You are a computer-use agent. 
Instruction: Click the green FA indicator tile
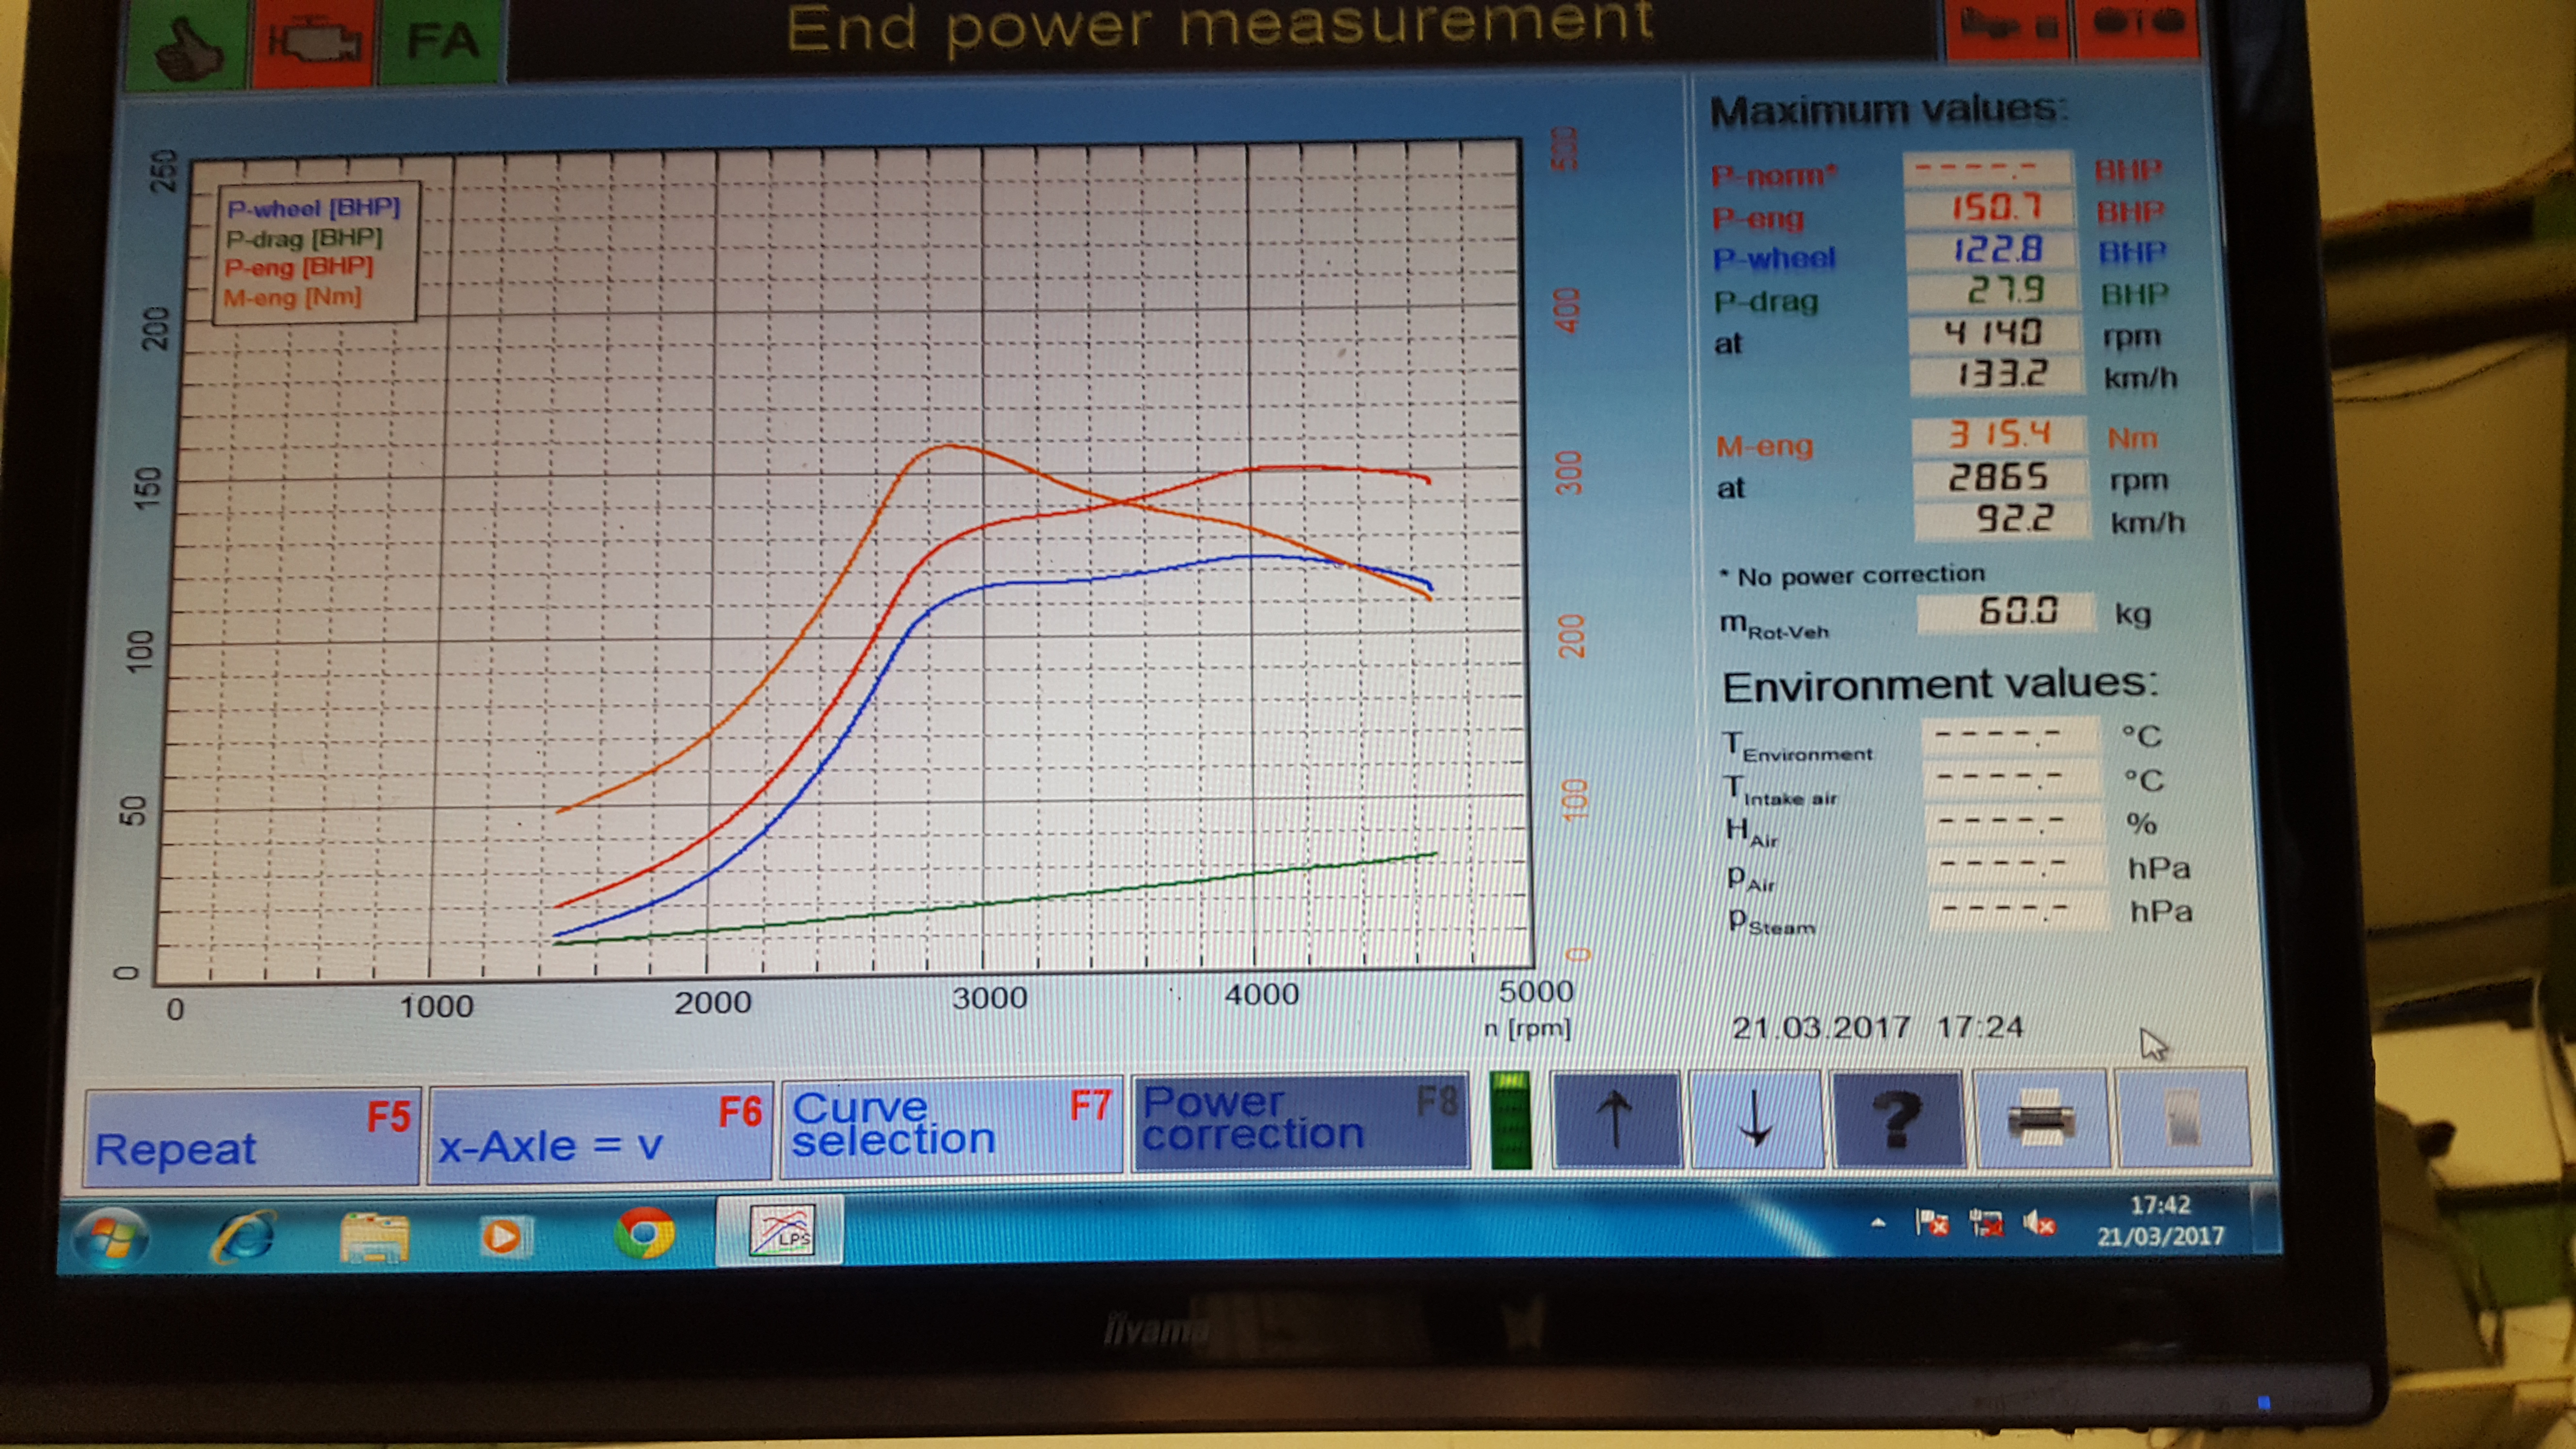[441, 41]
